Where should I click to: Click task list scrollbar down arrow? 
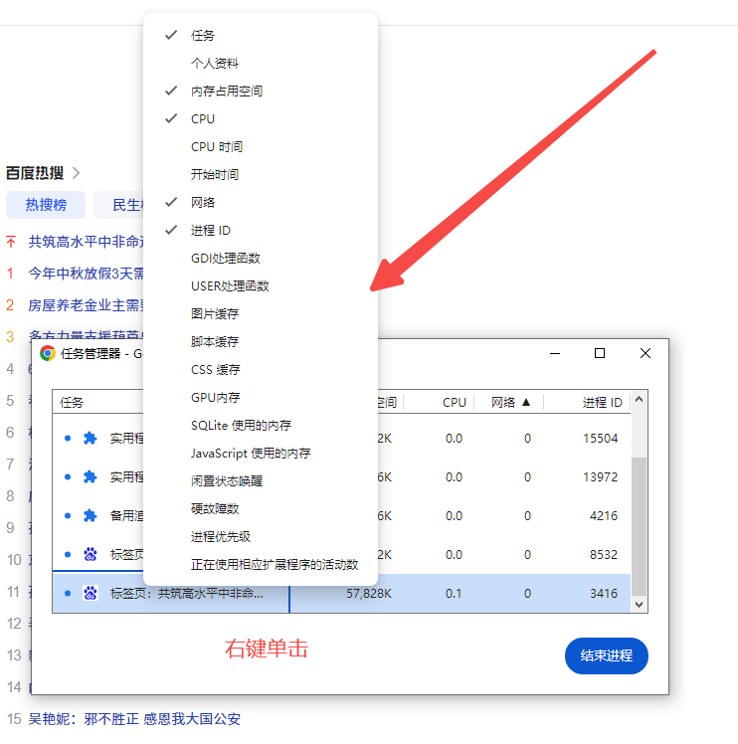coord(639,605)
